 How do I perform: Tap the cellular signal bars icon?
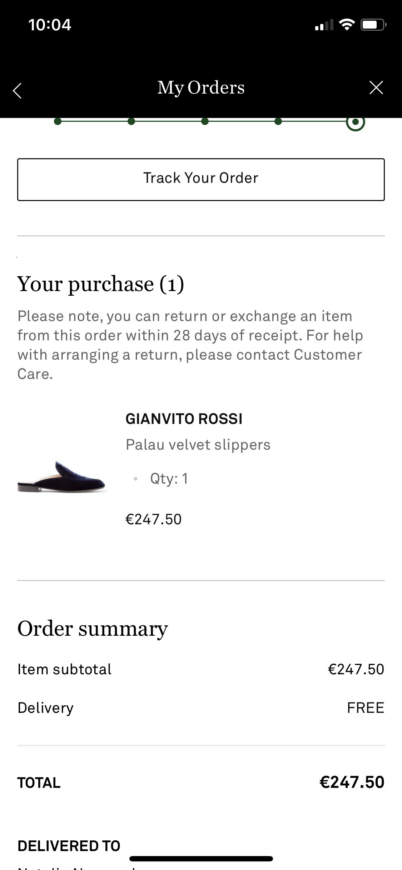pyautogui.click(x=324, y=25)
